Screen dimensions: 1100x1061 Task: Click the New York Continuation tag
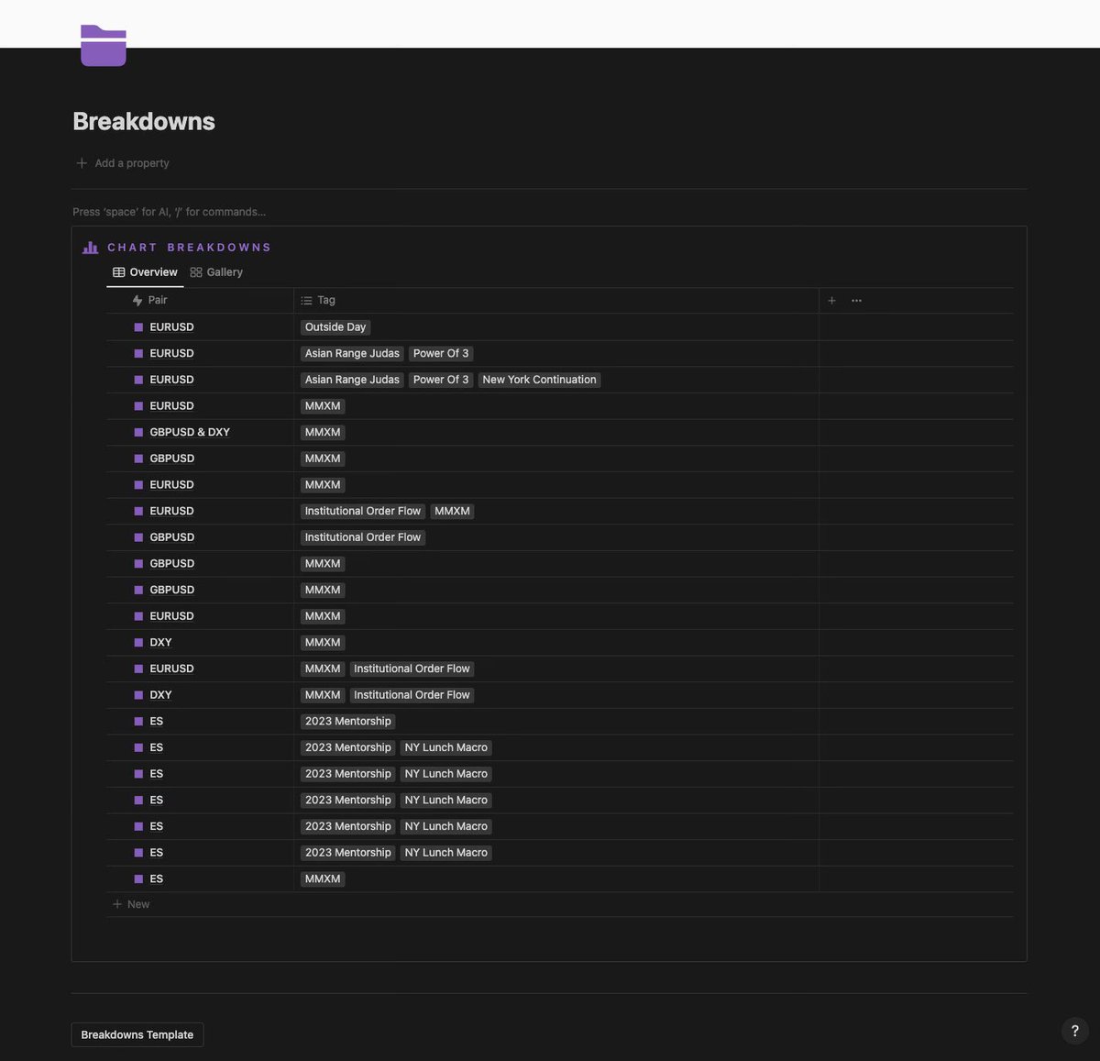(x=539, y=380)
